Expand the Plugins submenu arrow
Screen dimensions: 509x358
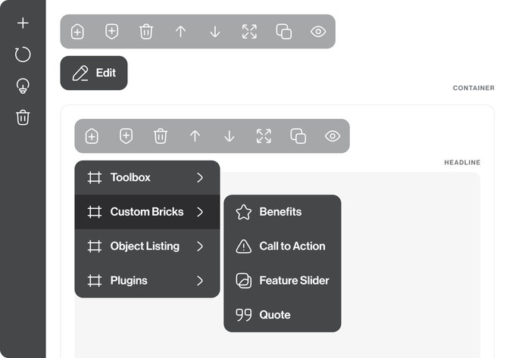(200, 281)
